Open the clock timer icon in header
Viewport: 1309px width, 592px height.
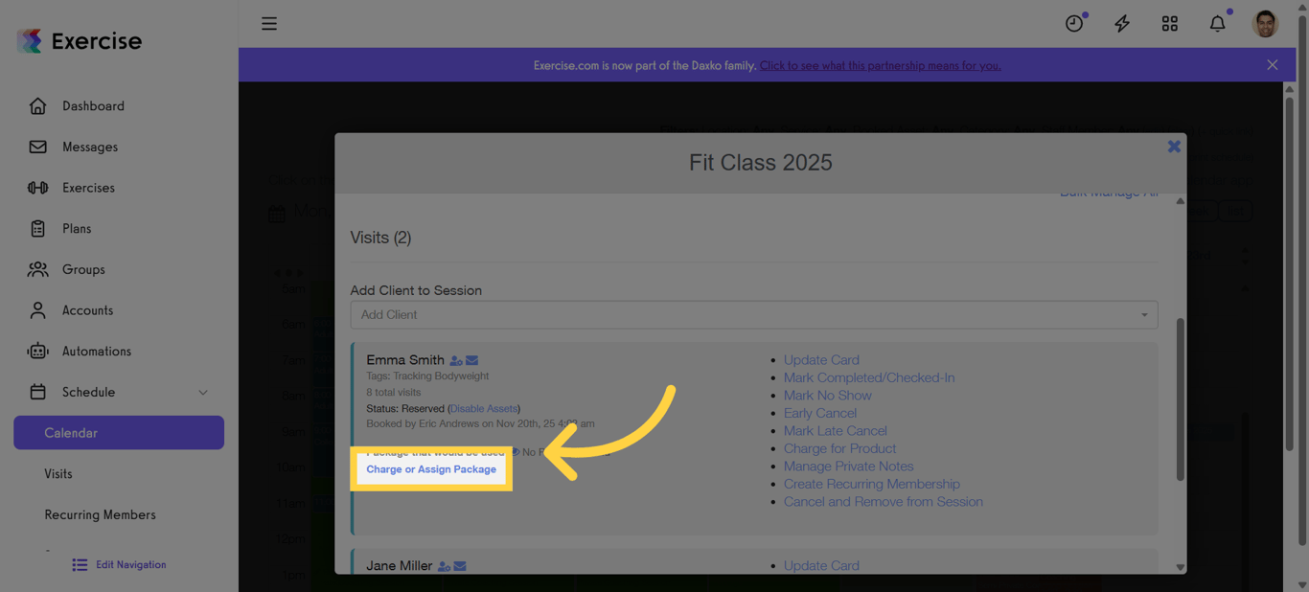[1074, 24]
